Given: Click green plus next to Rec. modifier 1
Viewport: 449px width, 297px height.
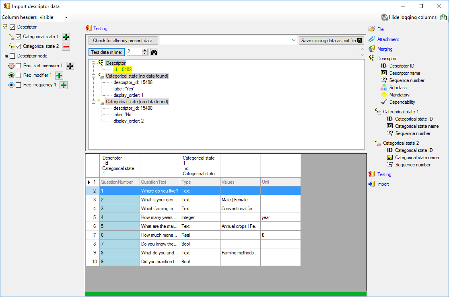Looking at the screenshot, I should (59, 76).
